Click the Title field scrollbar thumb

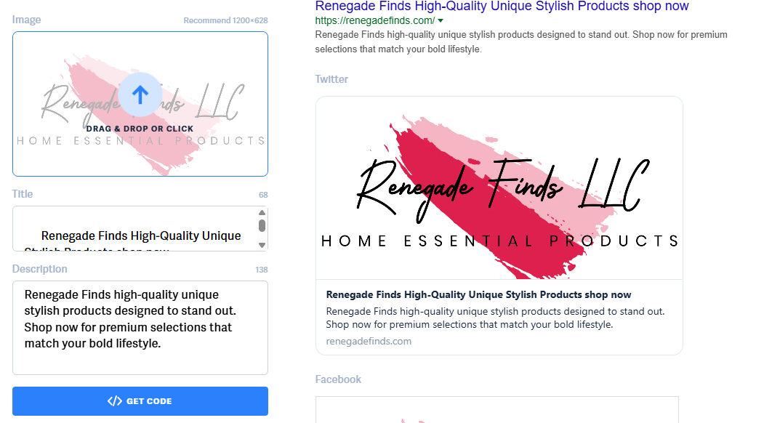click(x=262, y=225)
